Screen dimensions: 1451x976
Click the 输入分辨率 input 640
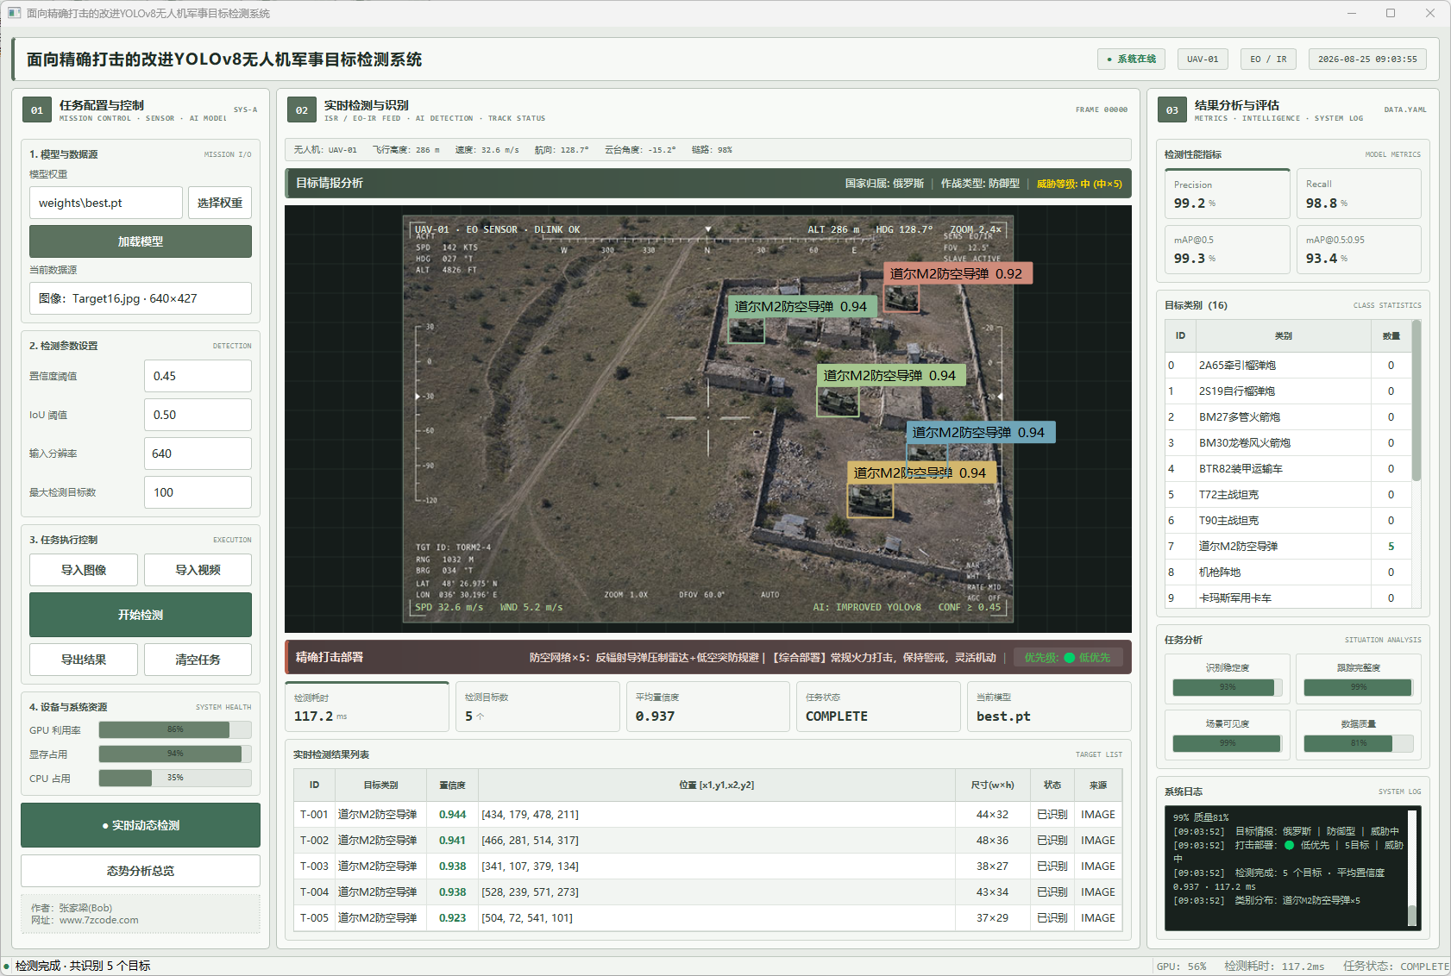tap(198, 454)
